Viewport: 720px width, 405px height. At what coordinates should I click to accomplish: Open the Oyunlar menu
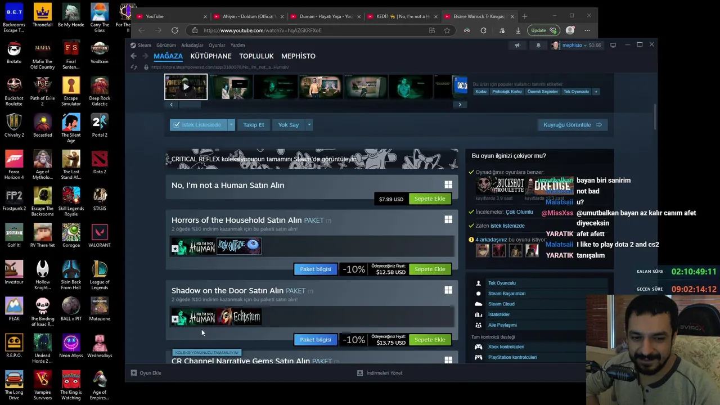pos(217,45)
